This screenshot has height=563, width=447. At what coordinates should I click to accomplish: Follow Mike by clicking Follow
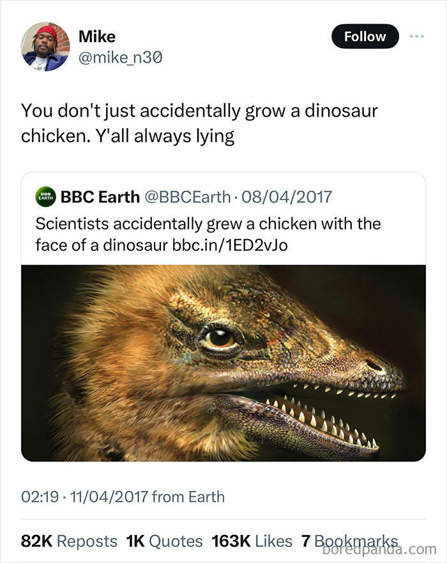[365, 36]
